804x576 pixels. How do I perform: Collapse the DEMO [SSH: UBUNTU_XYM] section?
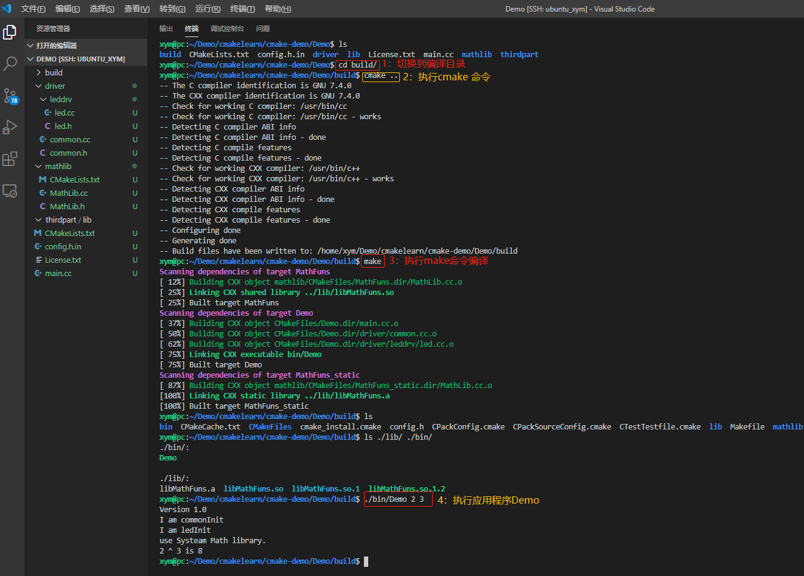pyautogui.click(x=30, y=59)
